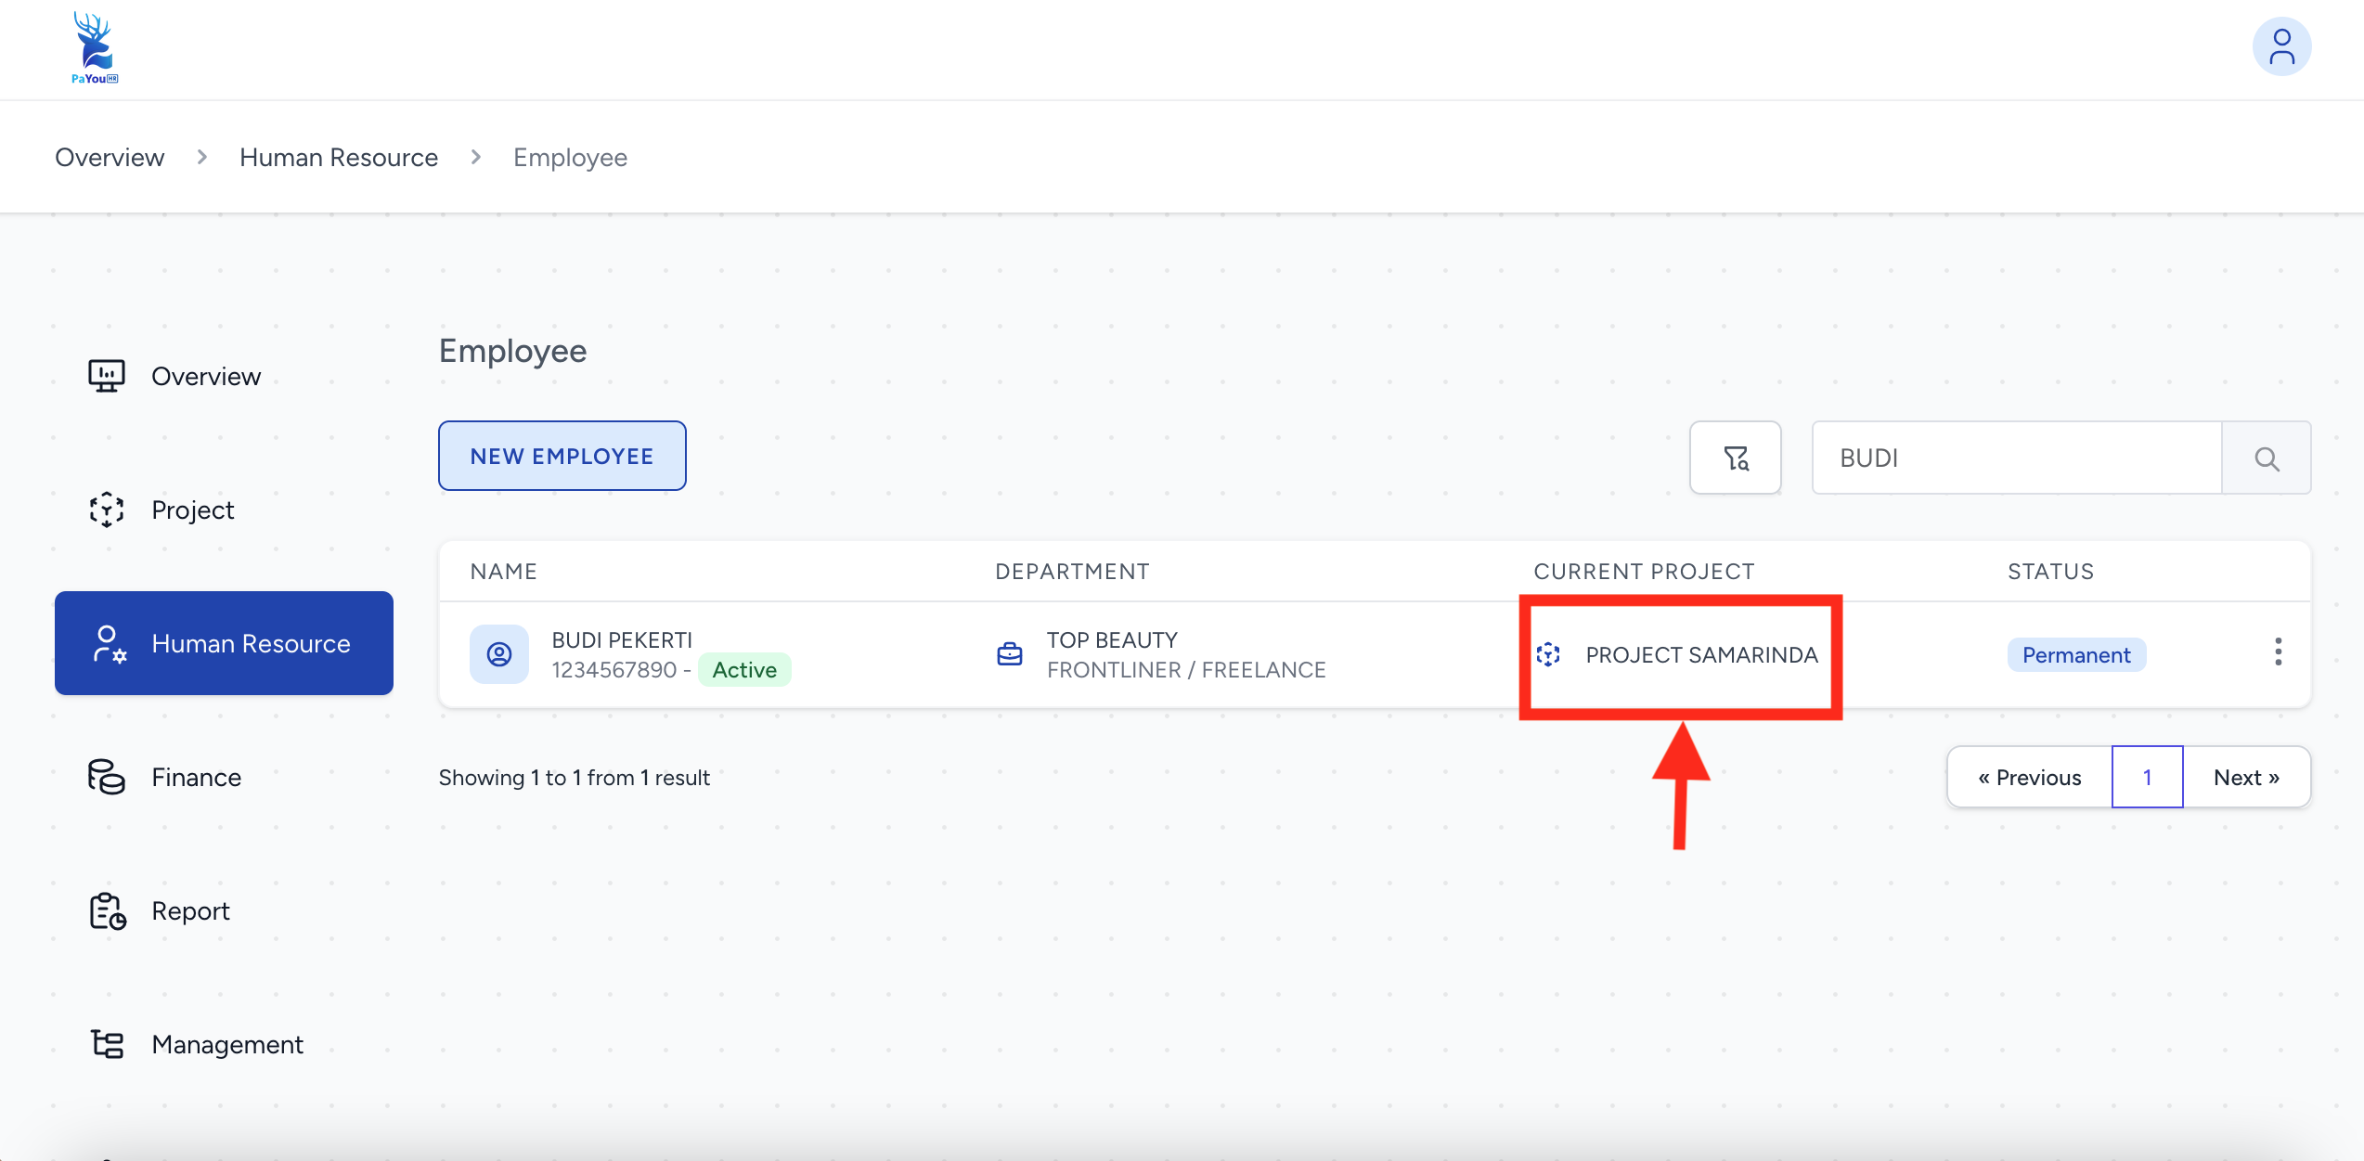This screenshot has height=1161, width=2364.
Task: Go to Project in the sidebar
Action: point(192,510)
